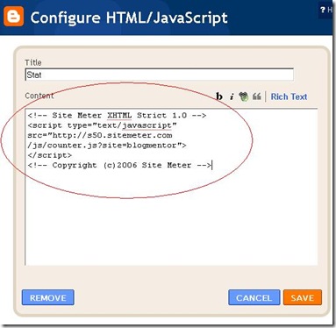Click inside the Content code text area
Image resolution: width=336 pixels, height=328 pixels.
[171, 187]
